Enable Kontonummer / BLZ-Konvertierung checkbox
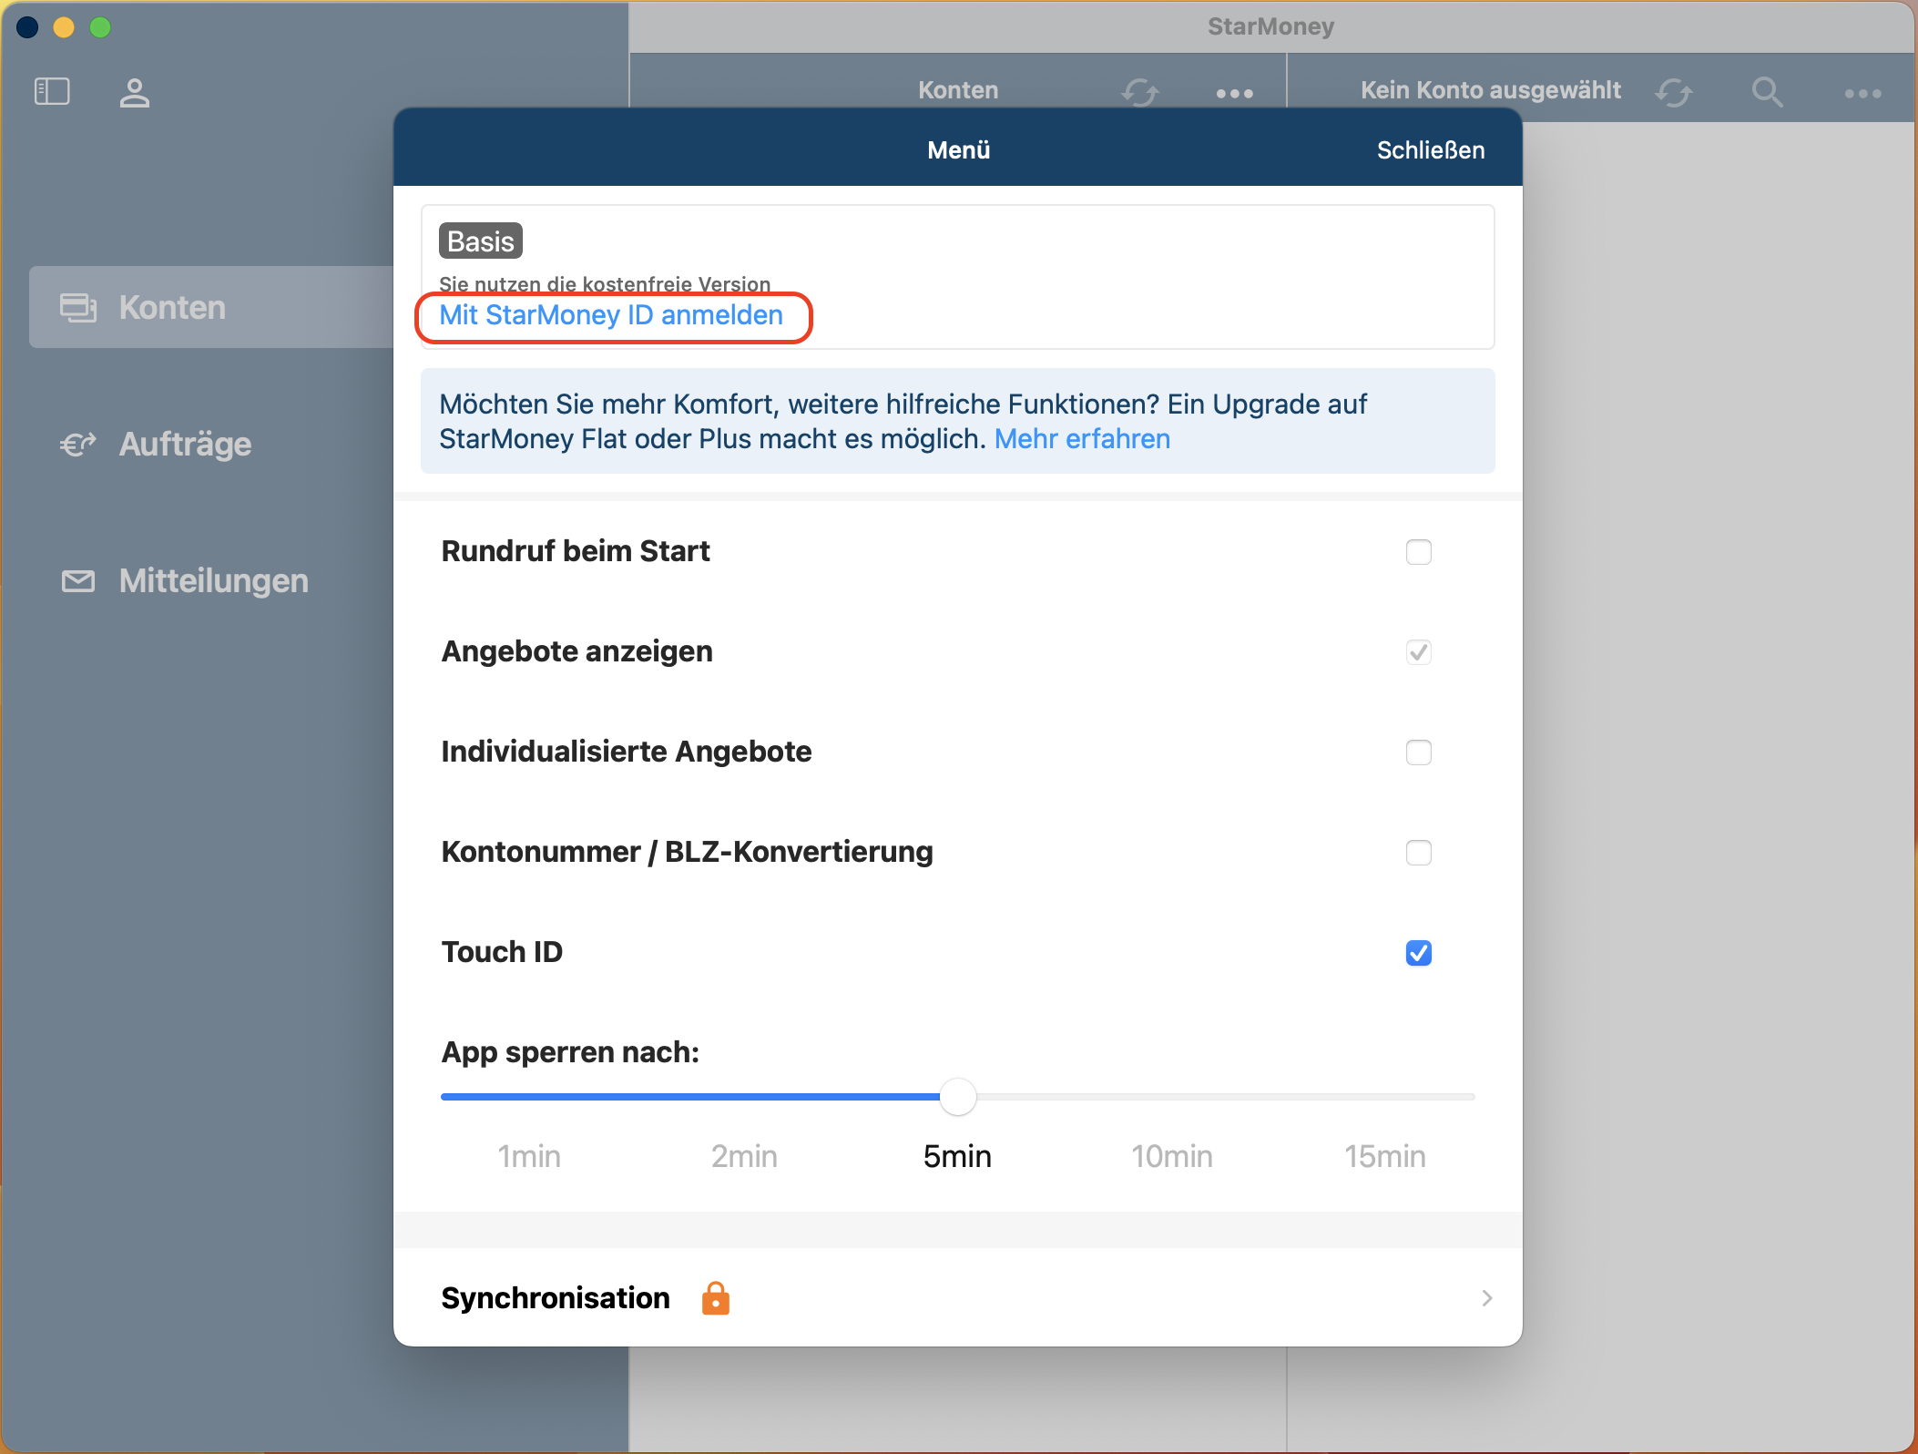 click(1418, 853)
